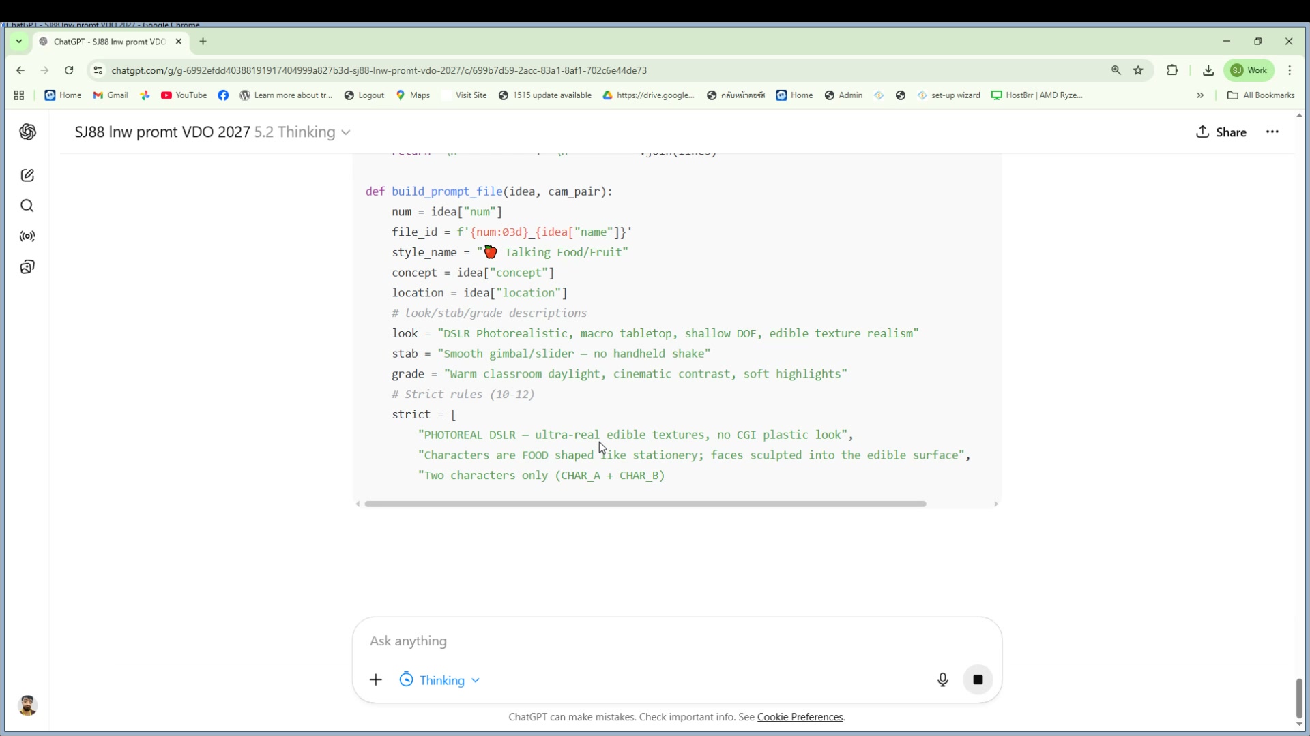Open the Thinking mode dropdown in composer

[439, 679]
